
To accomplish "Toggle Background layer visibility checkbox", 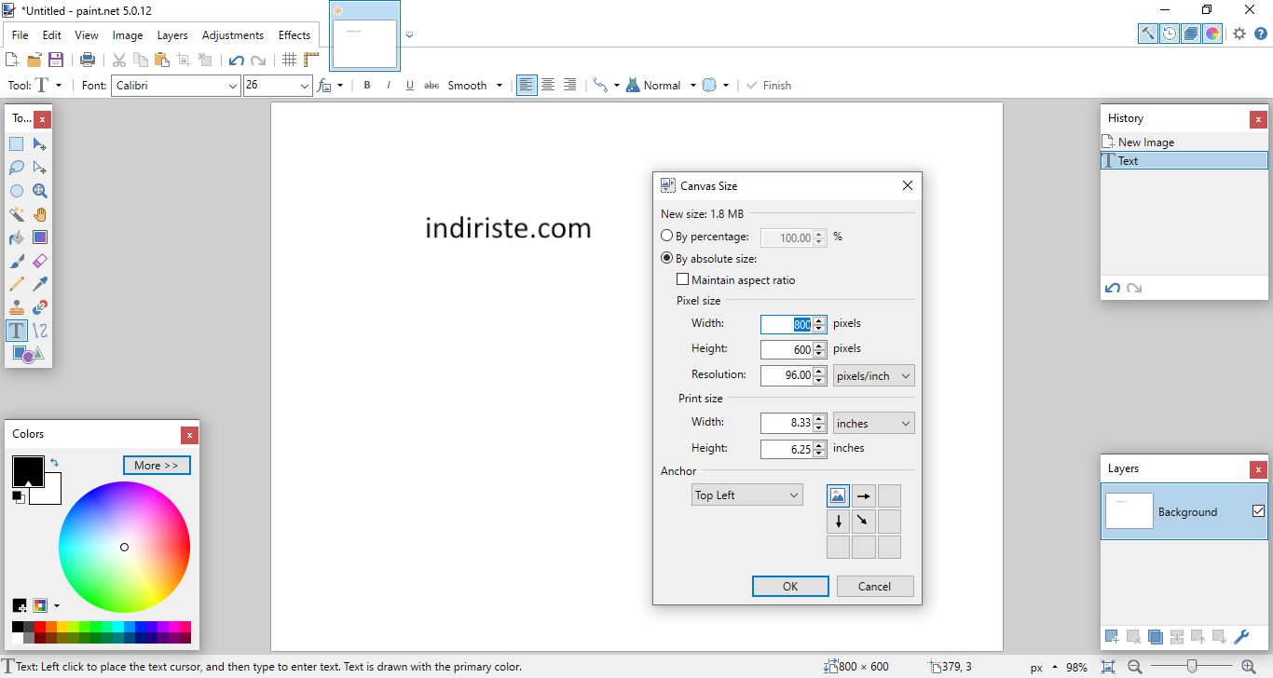I will click(x=1259, y=511).
